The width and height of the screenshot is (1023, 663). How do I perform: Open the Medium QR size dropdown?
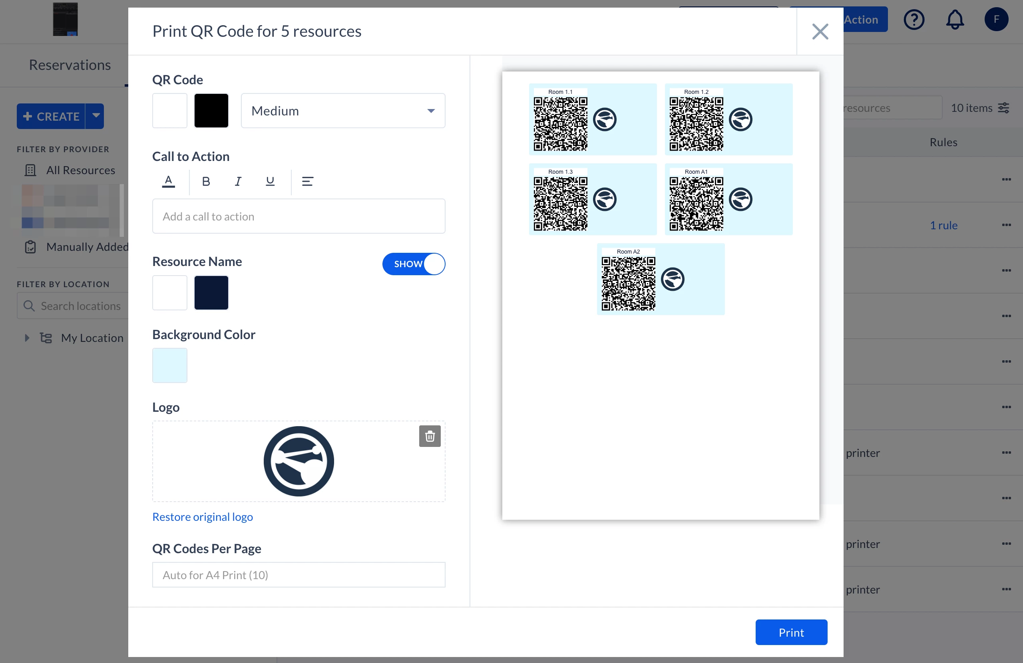(x=342, y=111)
